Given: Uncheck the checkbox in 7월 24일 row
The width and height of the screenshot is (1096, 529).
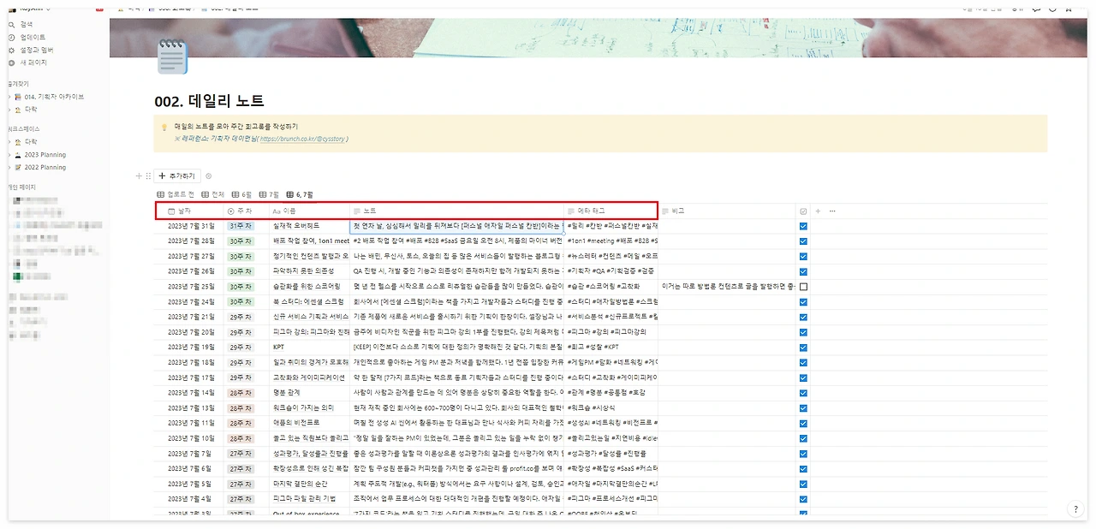Looking at the screenshot, I should pyautogui.click(x=803, y=301).
